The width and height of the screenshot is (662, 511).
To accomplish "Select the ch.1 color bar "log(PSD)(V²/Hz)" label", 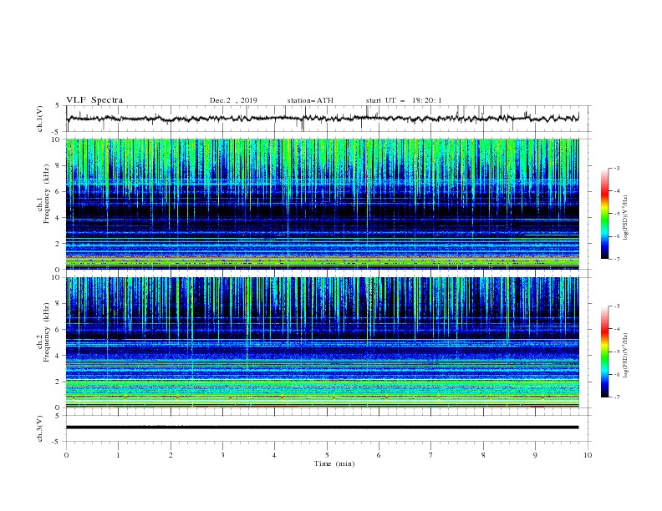I will point(625,217).
